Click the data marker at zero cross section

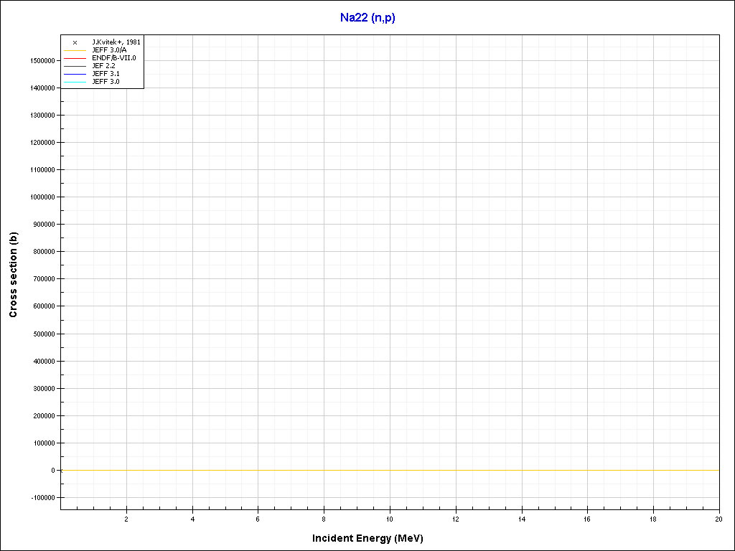[x=61, y=471]
